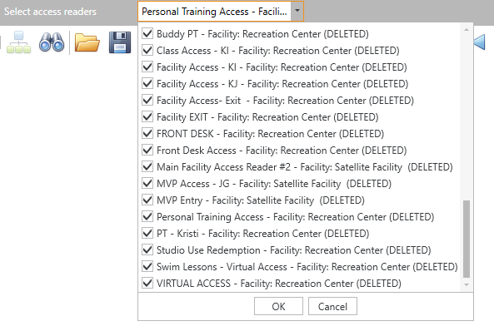Click scroll down arrow in list
494x326 pixels.
click(x=467, y=284)
